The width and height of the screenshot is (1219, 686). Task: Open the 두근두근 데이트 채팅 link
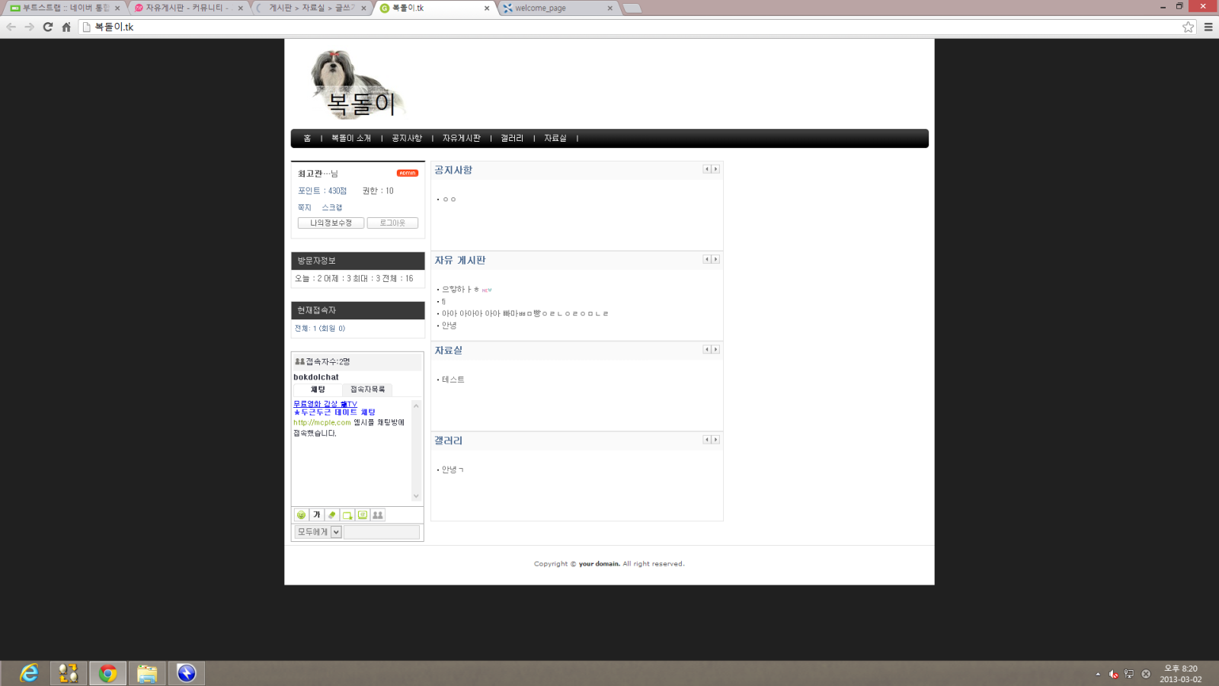click(334, 412)
